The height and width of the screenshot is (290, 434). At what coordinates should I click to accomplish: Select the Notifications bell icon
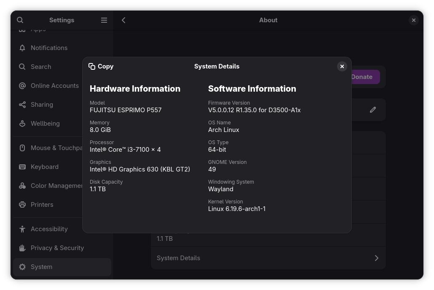click(x=22, y=47)
